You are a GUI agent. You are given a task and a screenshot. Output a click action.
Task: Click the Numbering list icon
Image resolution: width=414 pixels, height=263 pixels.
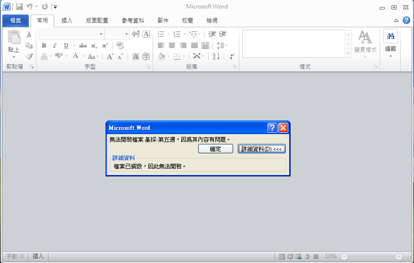(177, 34)
